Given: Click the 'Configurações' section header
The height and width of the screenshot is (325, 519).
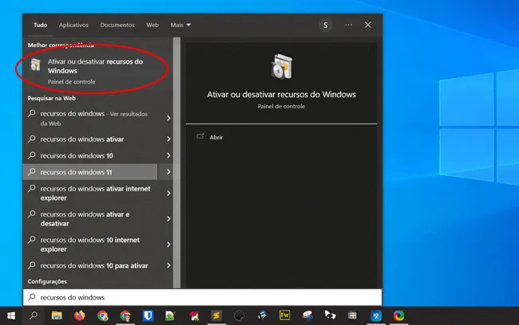Looking at the screenshot, I should point(47,281).
